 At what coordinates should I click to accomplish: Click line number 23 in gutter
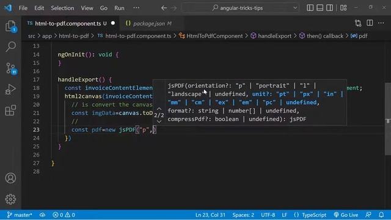(x=36, y=130)
